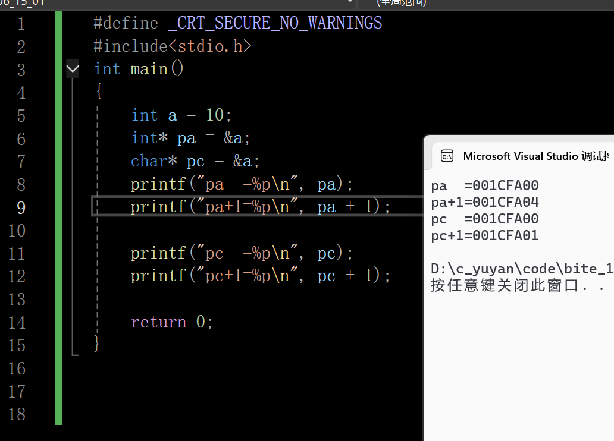The image size is (614, 441).
Task: Place cursor on #define _CRT_SECURE_NO_WARNINGS line
Action: click(x=238, y=23)
